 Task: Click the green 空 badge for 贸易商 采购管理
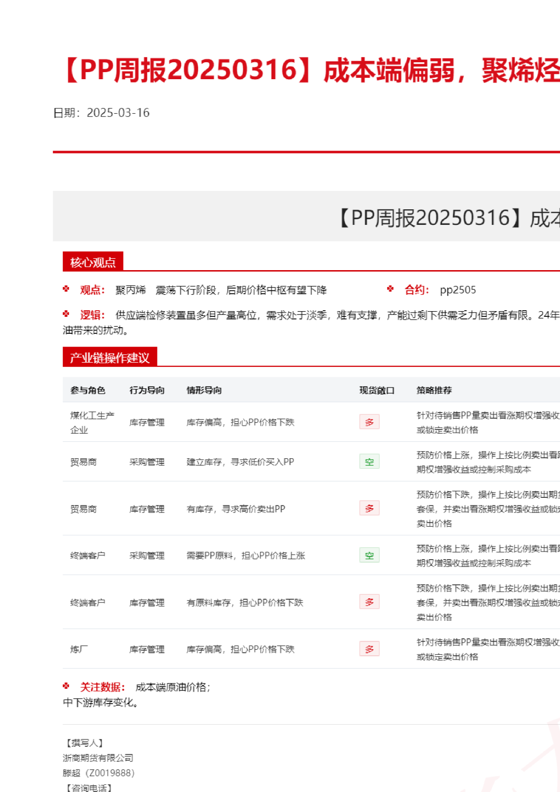(x=369, y=462)
